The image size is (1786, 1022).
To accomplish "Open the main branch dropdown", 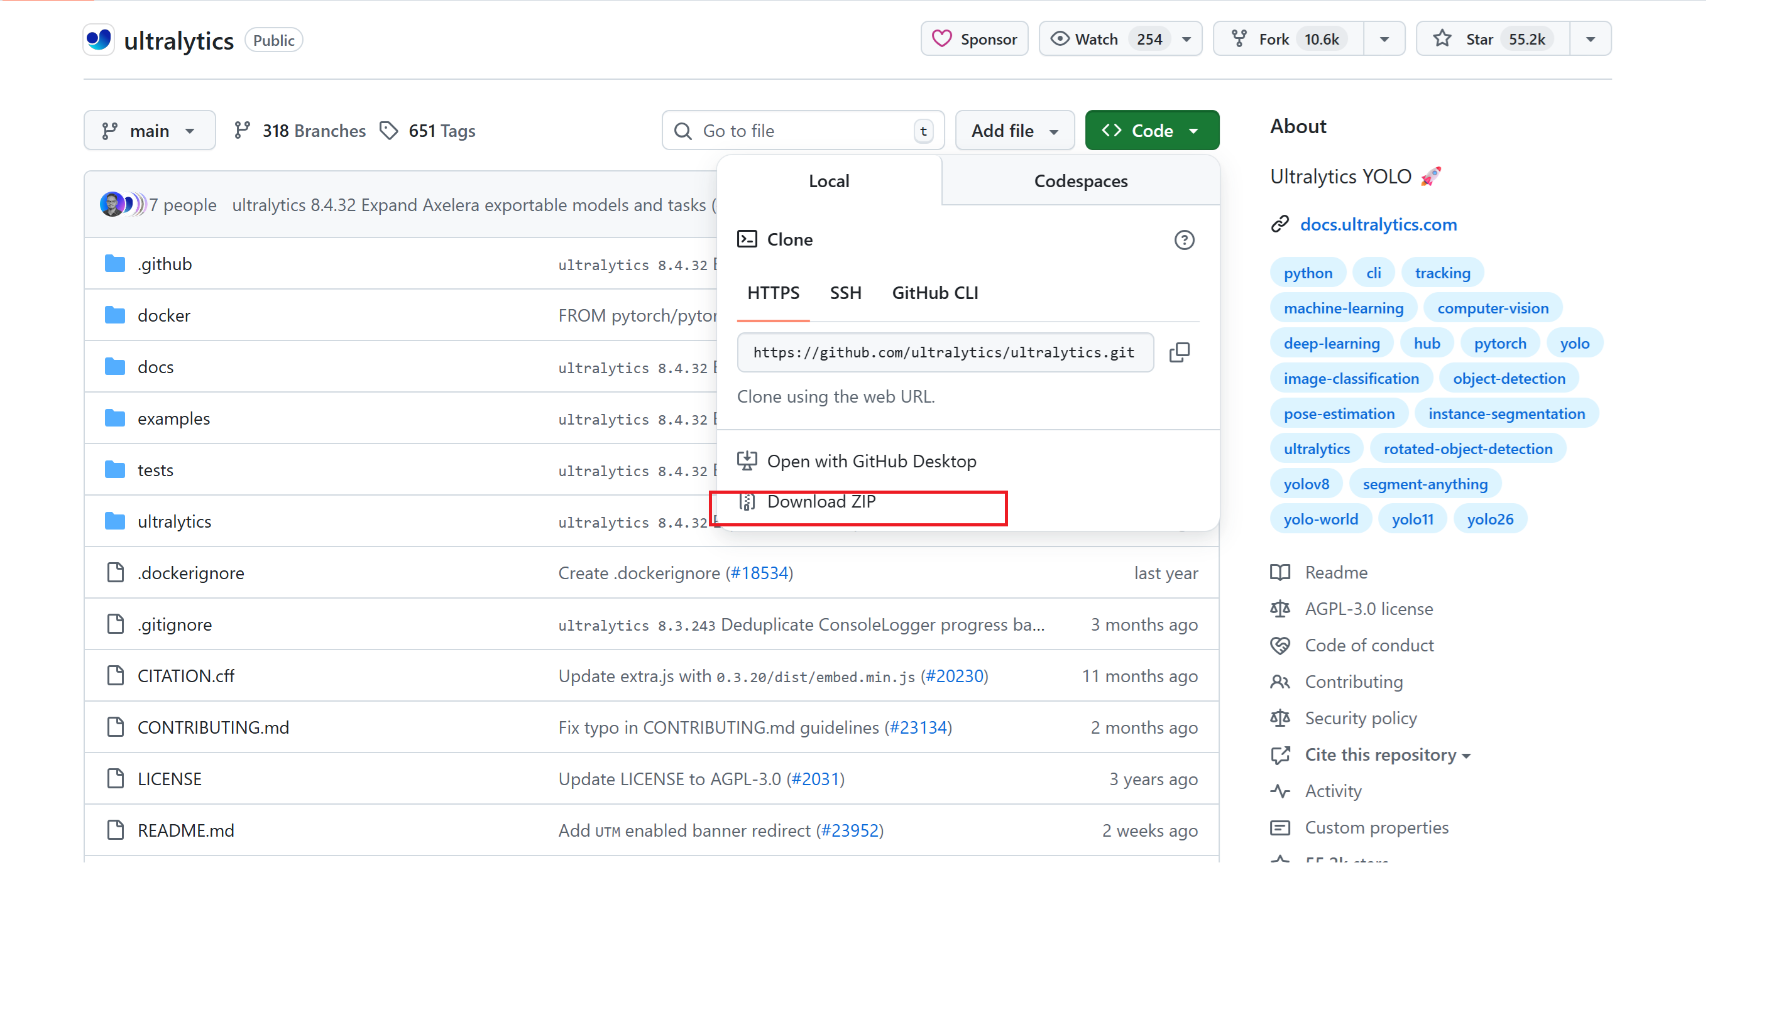I will [149, 131].
